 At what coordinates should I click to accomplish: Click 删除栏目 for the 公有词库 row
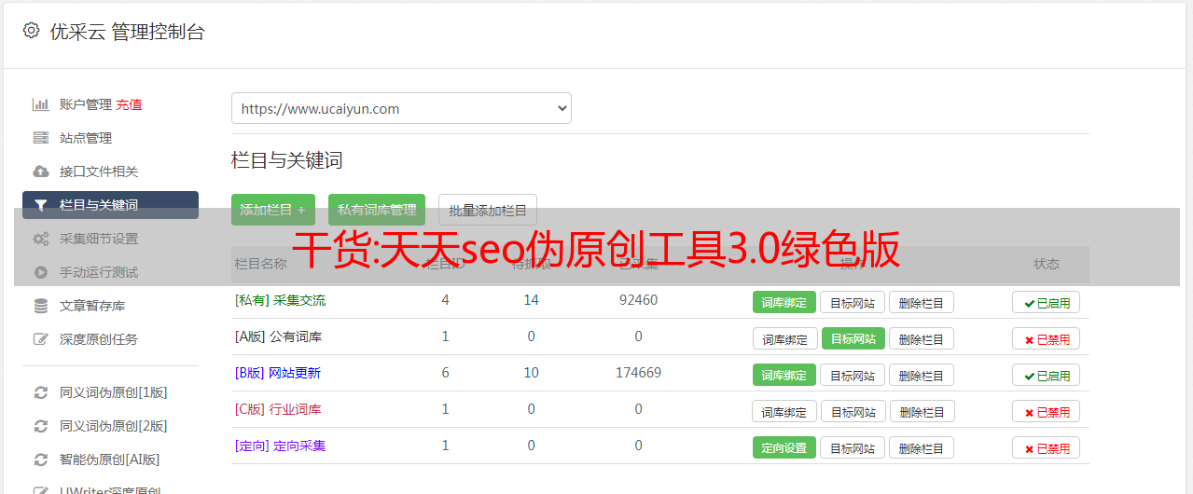pos(922,338)
